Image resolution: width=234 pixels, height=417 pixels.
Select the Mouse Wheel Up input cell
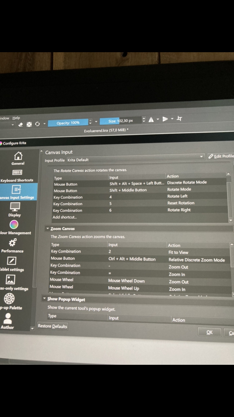pos(124,288)
